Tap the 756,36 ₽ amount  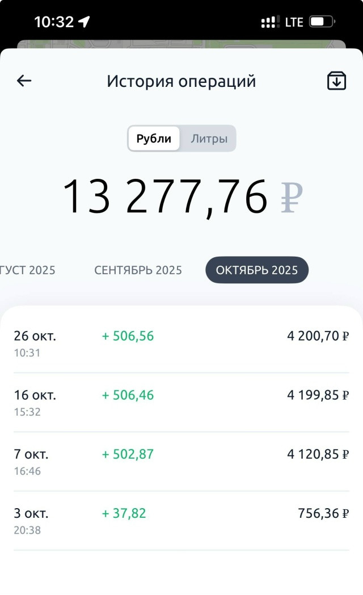pos(323,513)
